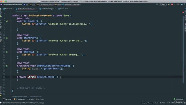Collapse the endPlay() method fold marker

(11, 52)
